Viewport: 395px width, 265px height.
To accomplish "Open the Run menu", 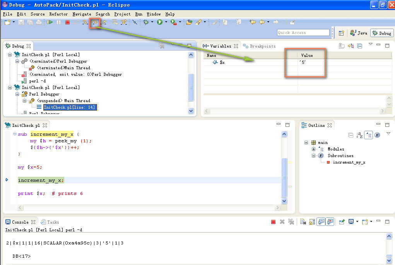I will 139,14.
